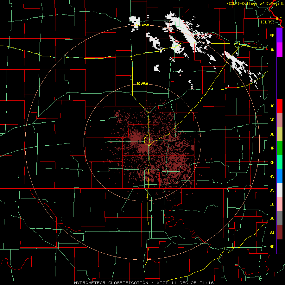Screen dimensions: 285x285
Task: Click the 'GR' legend label
Action: tap(272, 120)
